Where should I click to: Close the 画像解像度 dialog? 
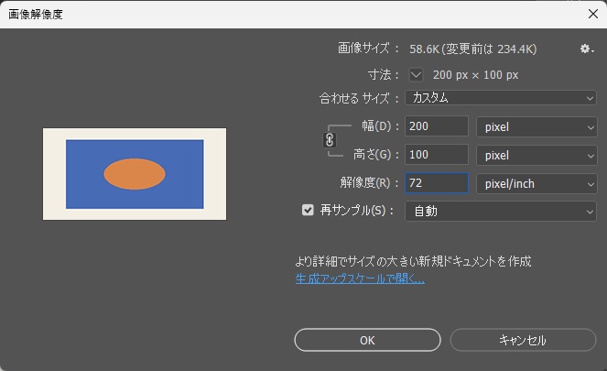point(592,14)
